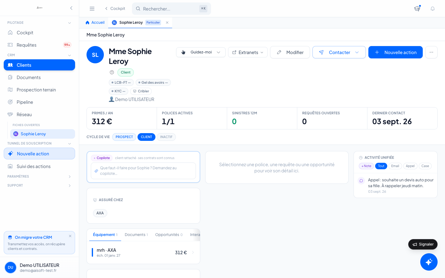Open the Opportunités tab
Screen dimensions: 445x278
pyautogui.click(x=169, y=235)
